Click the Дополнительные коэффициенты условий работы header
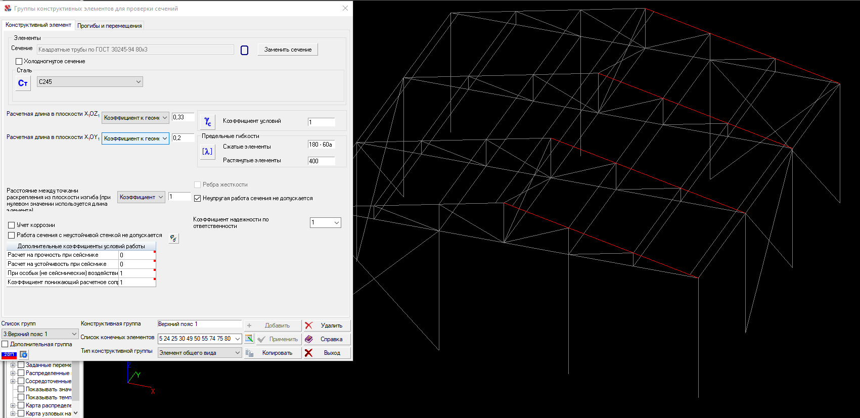860x418 pixels. 81,246
